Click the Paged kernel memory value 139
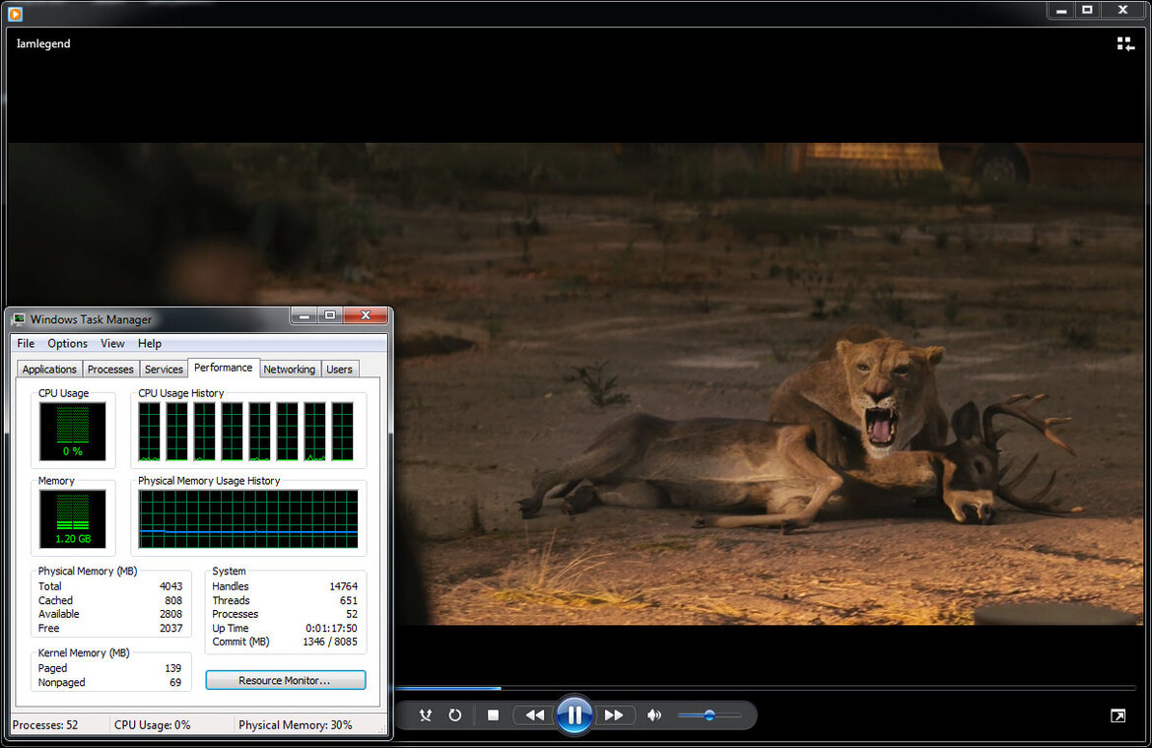The image size is (1152, 748). [172, 668]
